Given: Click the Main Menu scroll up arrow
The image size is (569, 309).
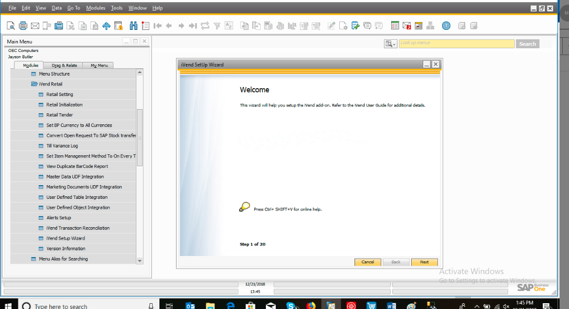Looking at the screenshot, I should (x=139, y=72).
